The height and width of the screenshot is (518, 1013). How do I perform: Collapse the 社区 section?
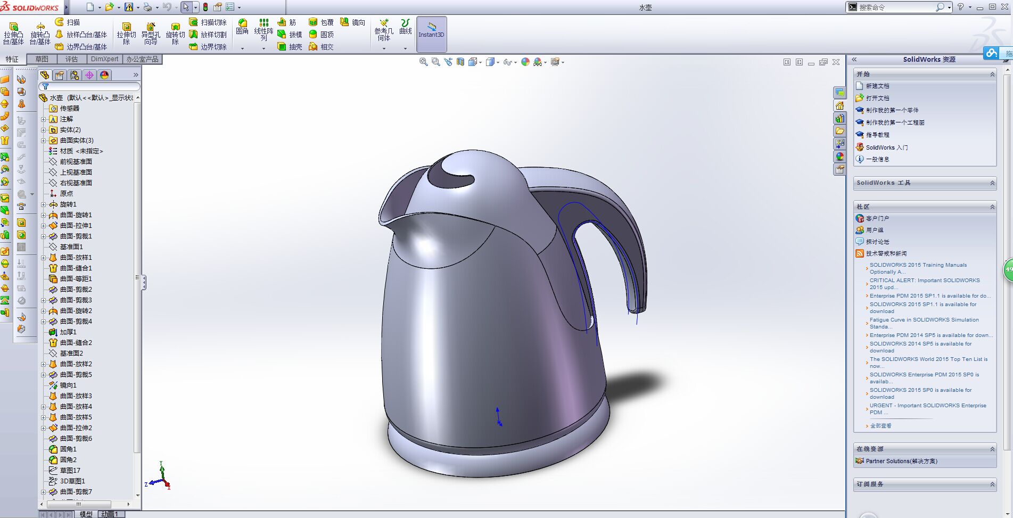click(x=992, y=207)
